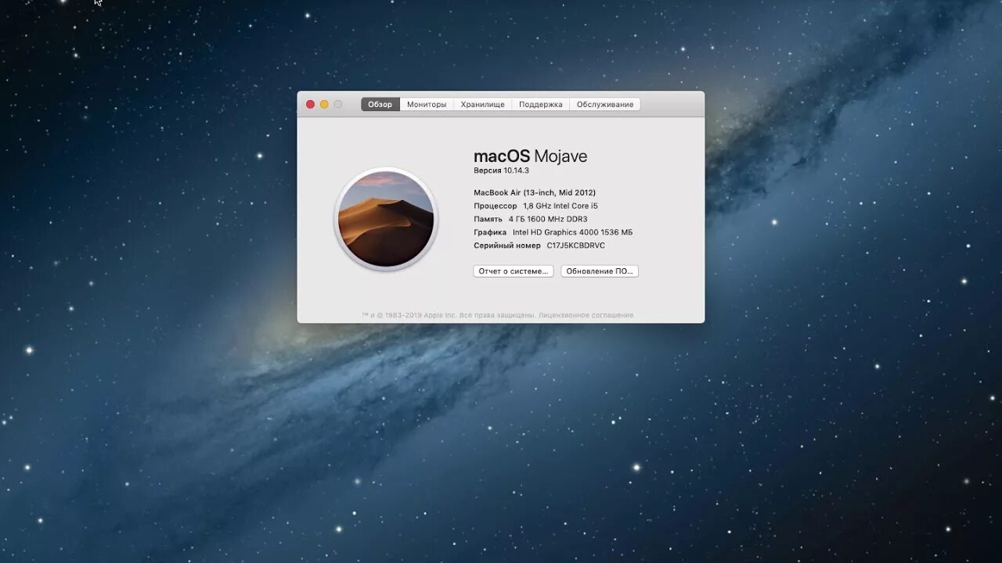Viewport: 1002px width, 563px height.
Task: Click processor value 1,8 GHz Intel Core i5
Action: 560,206
